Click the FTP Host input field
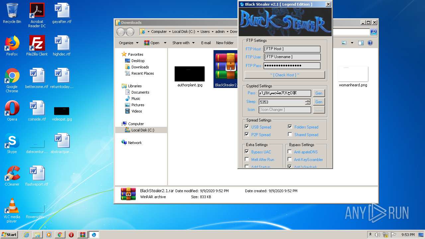 292,49
